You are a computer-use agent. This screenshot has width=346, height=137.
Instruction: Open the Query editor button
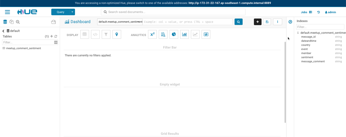point(61,12)
